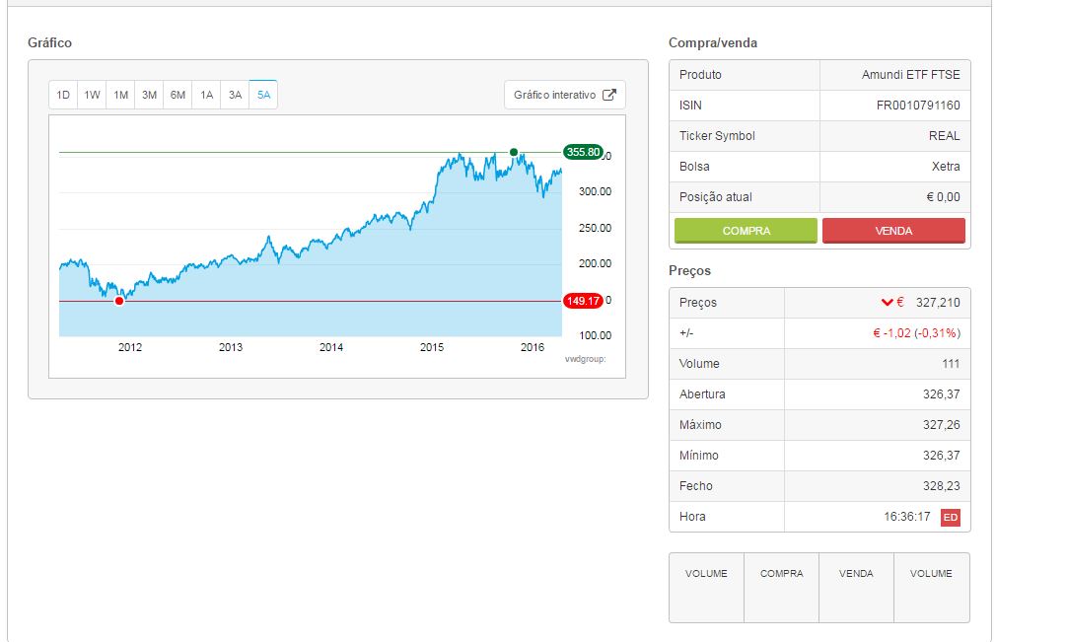The image size is (1067, 642).
Task: Click the 355.80 high price label
Action: point(582,152)
